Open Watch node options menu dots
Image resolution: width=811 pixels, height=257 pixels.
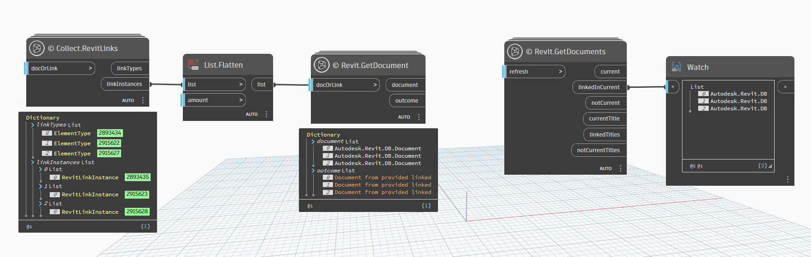click(x=788, y=179)
